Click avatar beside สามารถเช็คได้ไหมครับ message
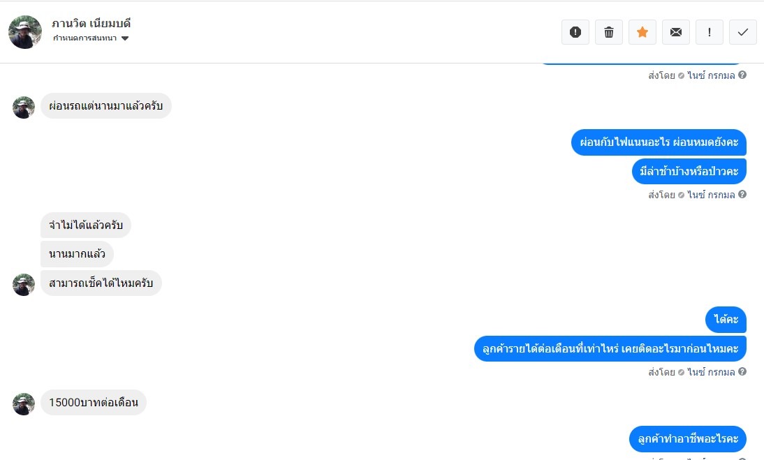 24,284
